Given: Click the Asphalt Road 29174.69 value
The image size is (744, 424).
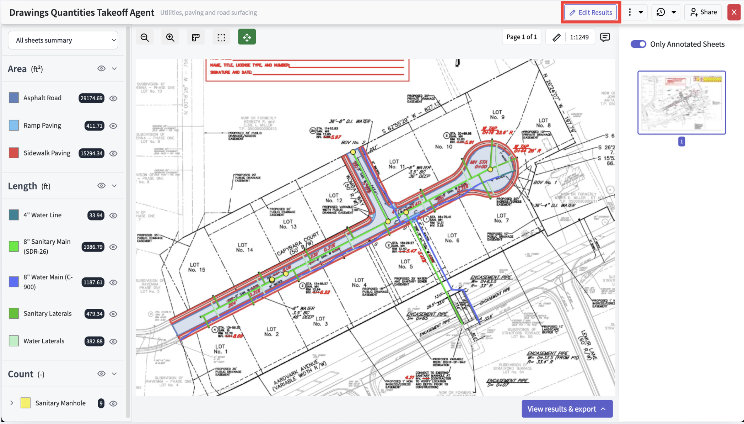Looking at the screenshot, I should tap(91, 98).
